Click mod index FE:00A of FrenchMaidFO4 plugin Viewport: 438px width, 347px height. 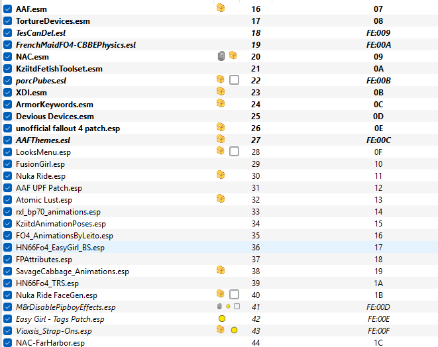tap(378, 44)
